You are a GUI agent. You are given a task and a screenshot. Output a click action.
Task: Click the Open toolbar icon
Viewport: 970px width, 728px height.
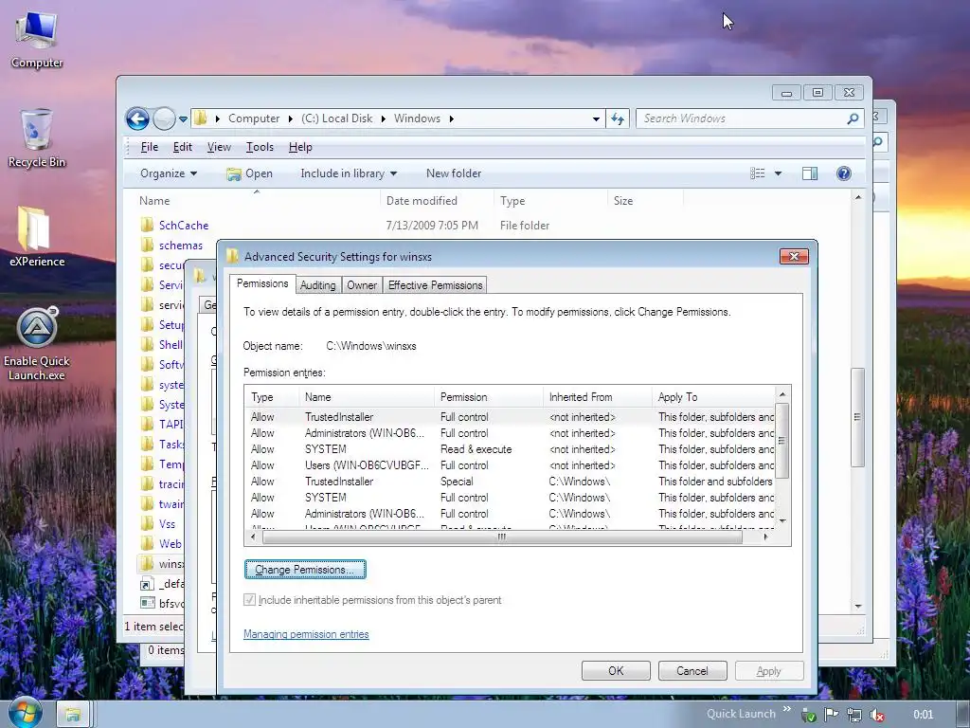pos(233,174)
